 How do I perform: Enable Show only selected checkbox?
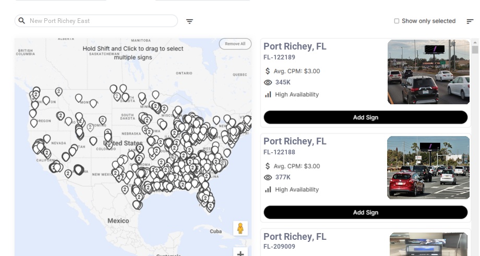pyautogui.click(x=397, y=21)
